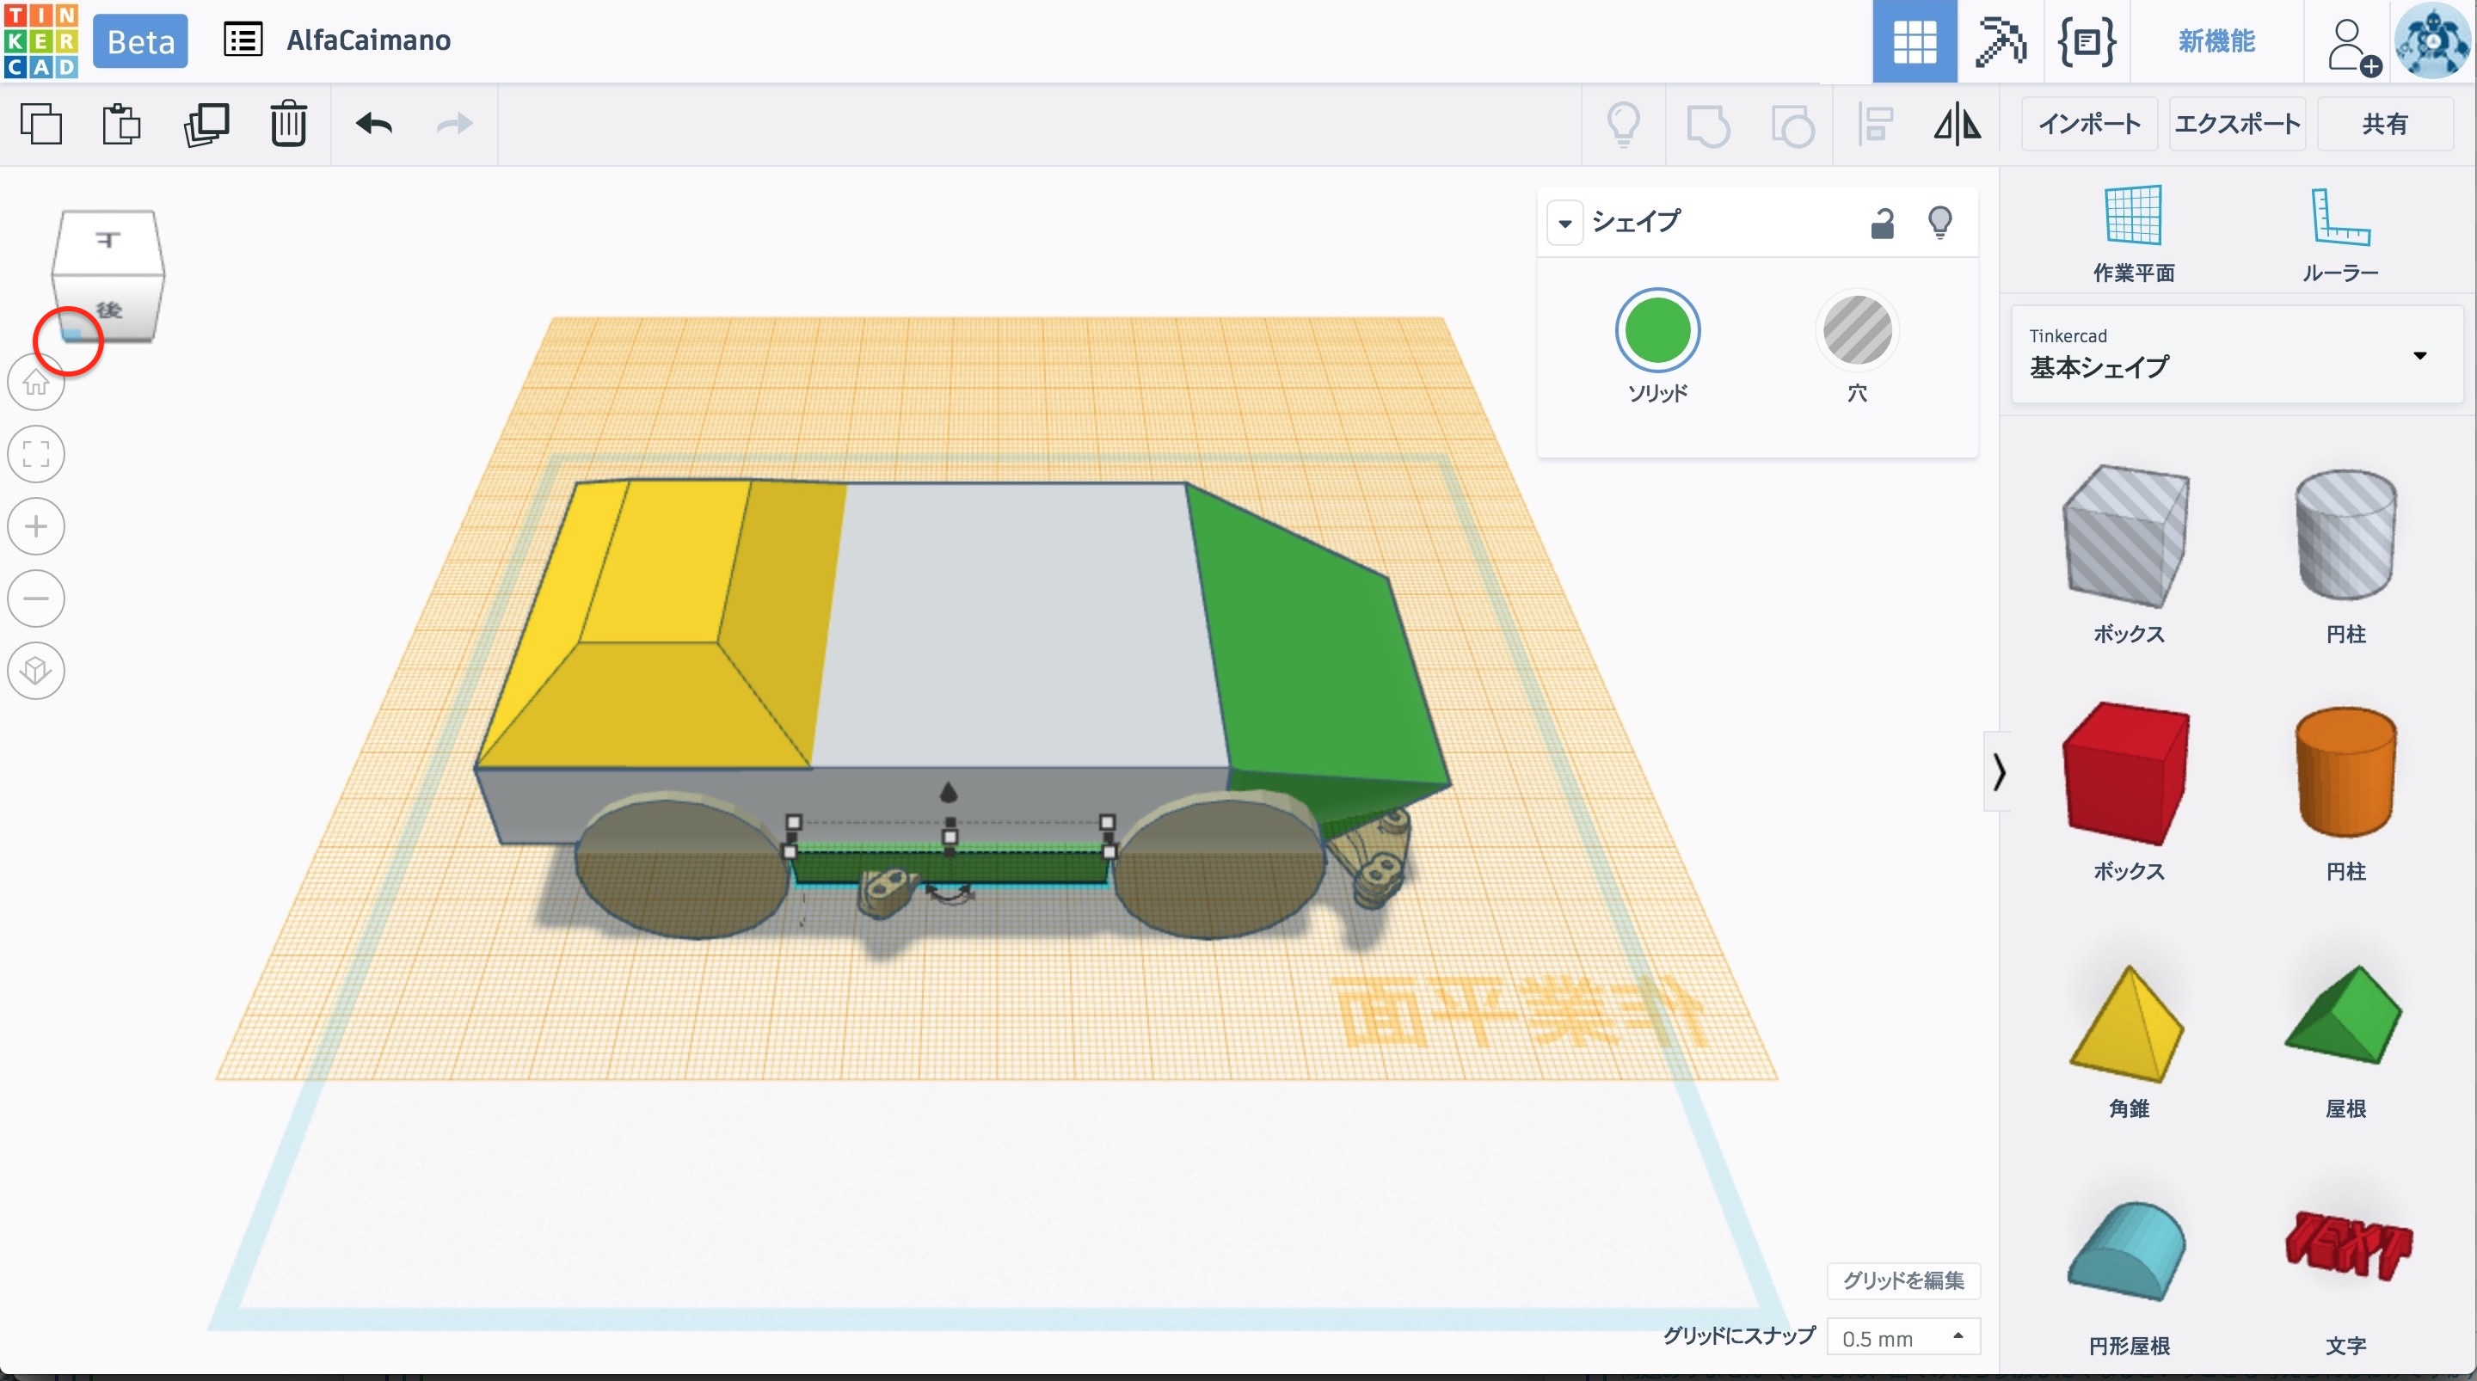Toggle the shape panel's lightbulb visibility

1939,223
